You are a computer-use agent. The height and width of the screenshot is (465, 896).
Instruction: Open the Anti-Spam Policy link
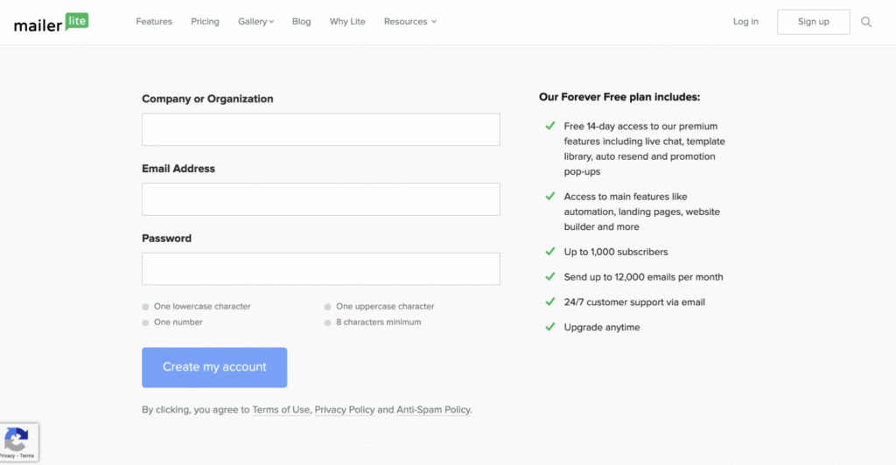point(433,410)
